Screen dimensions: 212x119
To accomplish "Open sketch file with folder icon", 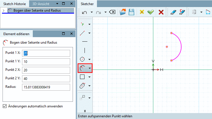I will pos(123,12).
